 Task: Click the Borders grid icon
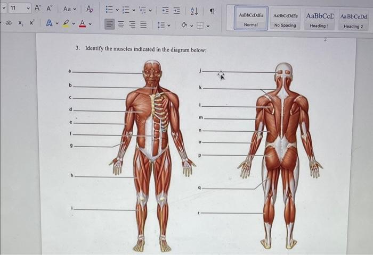(x=200, y=25)
